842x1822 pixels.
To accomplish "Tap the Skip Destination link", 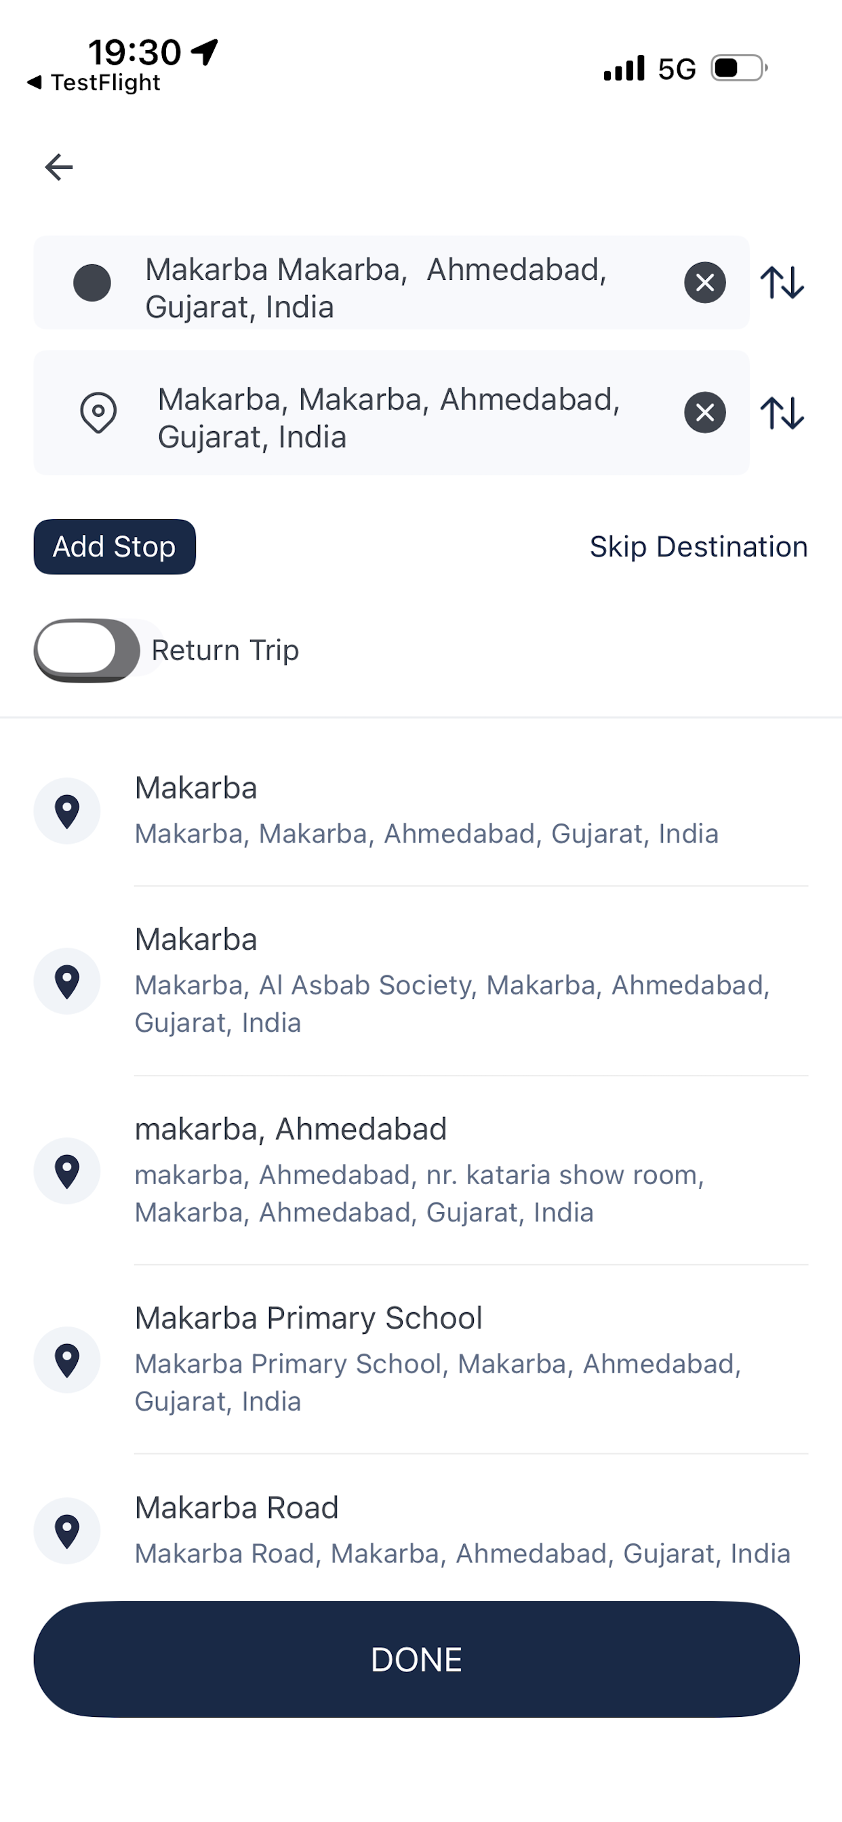I will (x=698, y=547).
